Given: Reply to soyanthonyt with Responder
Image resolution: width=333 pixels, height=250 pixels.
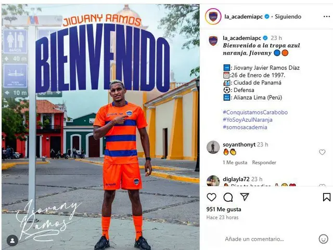Looking at the screenshot, I should click(x=264, y=162).
